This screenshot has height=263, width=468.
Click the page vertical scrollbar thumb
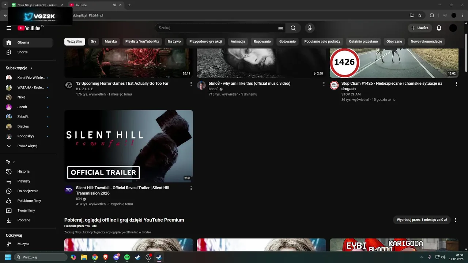[466, 53]
